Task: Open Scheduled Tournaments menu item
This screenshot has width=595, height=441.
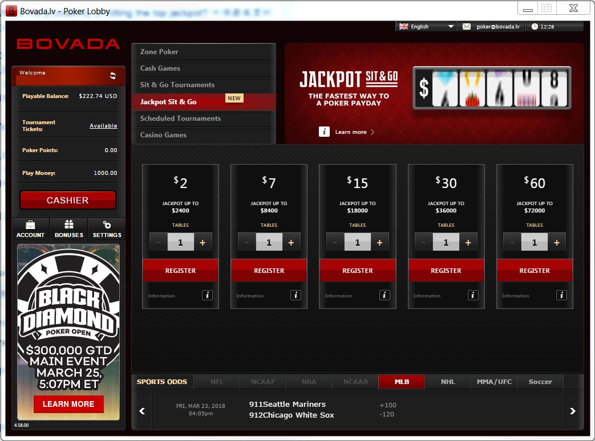Action: (x=204, y=118)
